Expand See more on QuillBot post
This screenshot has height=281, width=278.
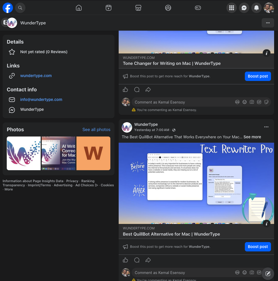tap(252, 137)
